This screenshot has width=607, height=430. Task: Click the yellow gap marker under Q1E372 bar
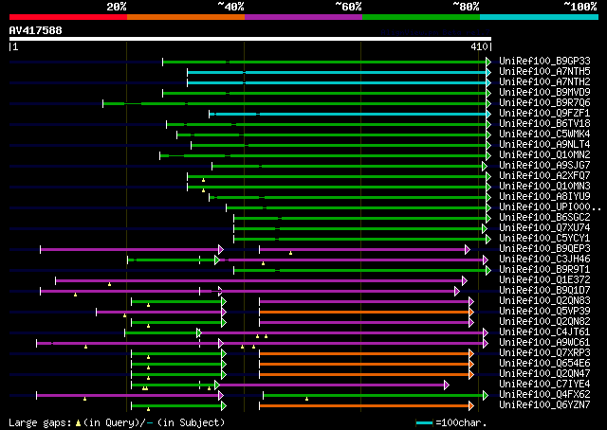[110, 284]
